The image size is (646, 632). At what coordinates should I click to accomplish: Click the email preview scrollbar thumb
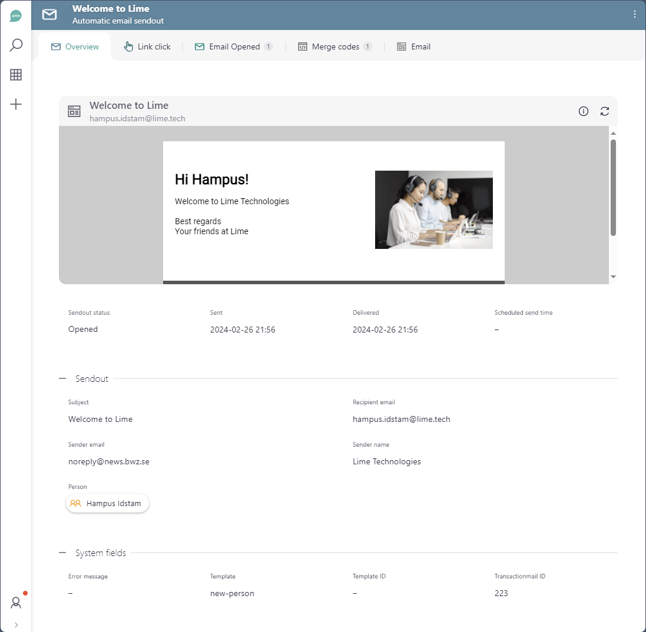[x=613, y=188]
